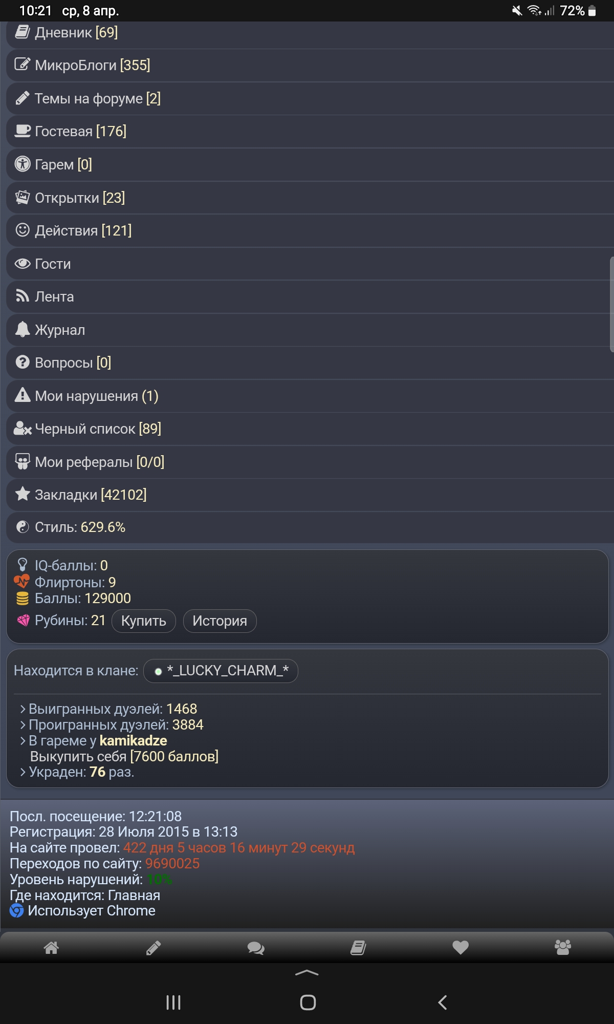Tap the star icon beside Закладки
Screen dimensions: 614x1024
[x=23, y=494]
